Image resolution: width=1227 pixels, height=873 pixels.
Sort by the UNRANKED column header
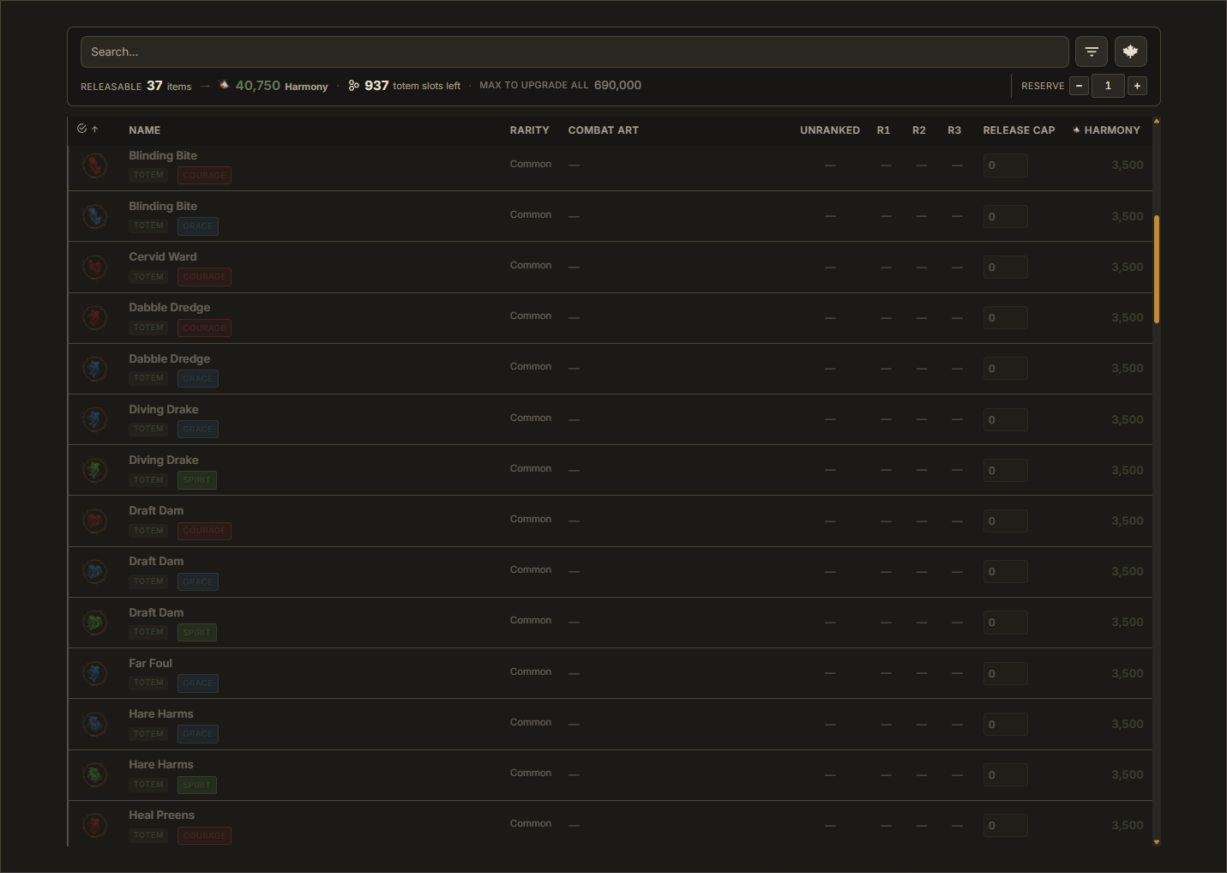[830, 130]
